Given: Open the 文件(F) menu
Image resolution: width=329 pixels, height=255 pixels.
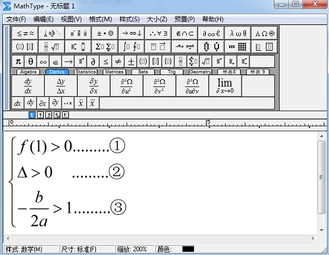Looking at the screenshot, I should click(x=16, y=19).
